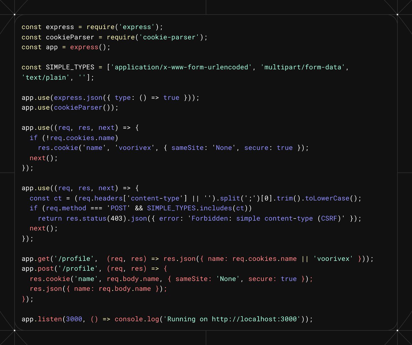The width and height of the screenshot is (412, 345).
Task: Click the line "if (!req.cookies.name)"
Action: click(74, 138)
